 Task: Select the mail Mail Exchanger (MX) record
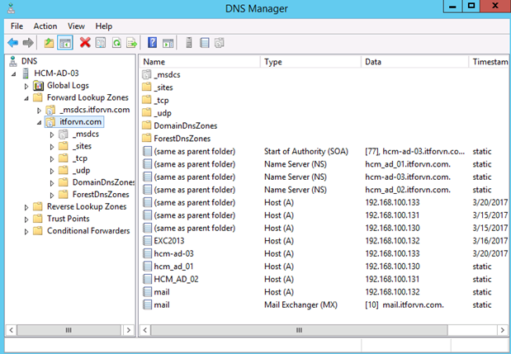tap(161, 304)
